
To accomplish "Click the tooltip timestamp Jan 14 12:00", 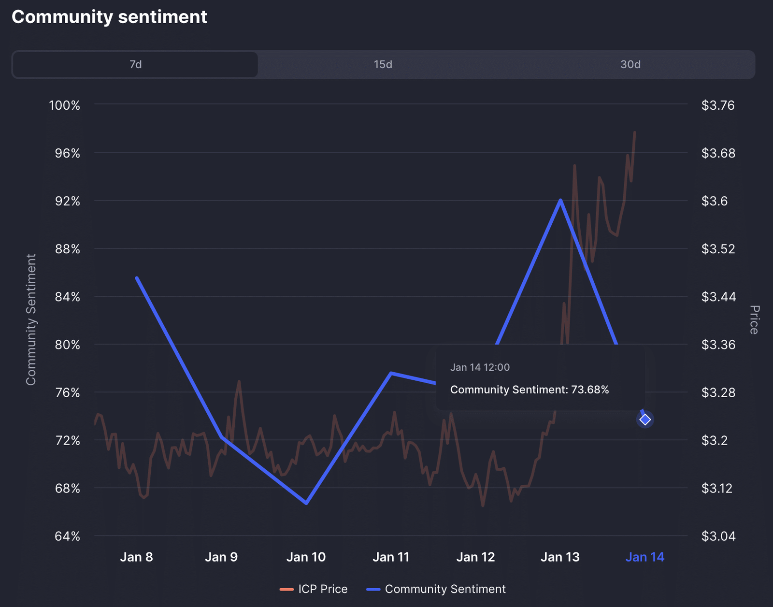I will (x=480, y=367).
